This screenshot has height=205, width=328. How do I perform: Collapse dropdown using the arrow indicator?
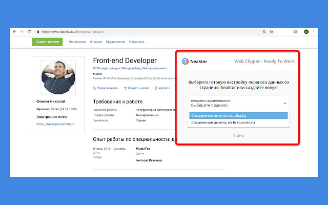[x=285, y=104]
